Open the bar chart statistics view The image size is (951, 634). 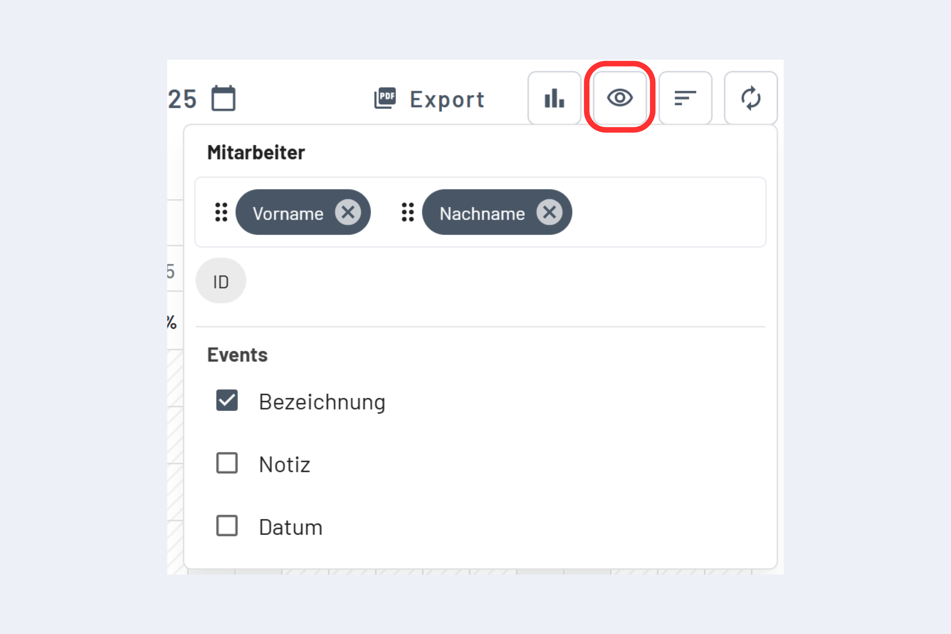click(x=554, y=98)
